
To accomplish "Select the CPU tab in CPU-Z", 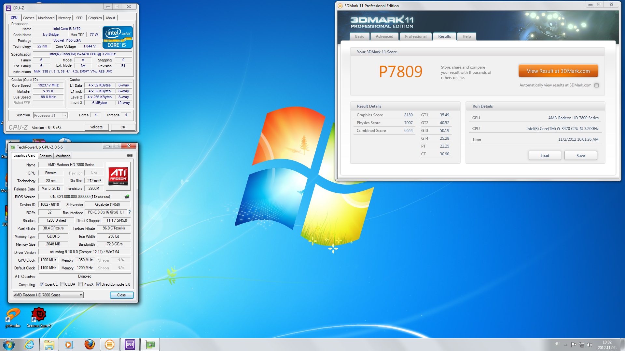I will click(14, 18).
